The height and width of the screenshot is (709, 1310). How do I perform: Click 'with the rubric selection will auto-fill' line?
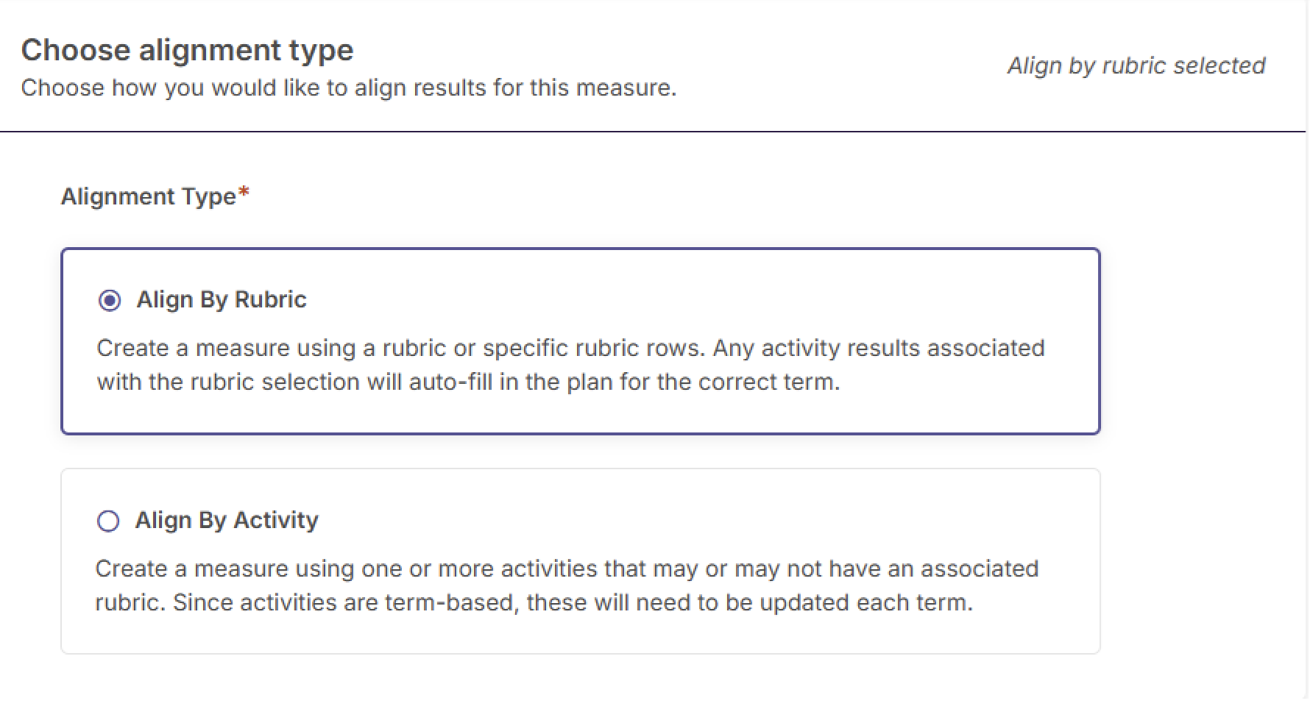click(x=468, y=382)
